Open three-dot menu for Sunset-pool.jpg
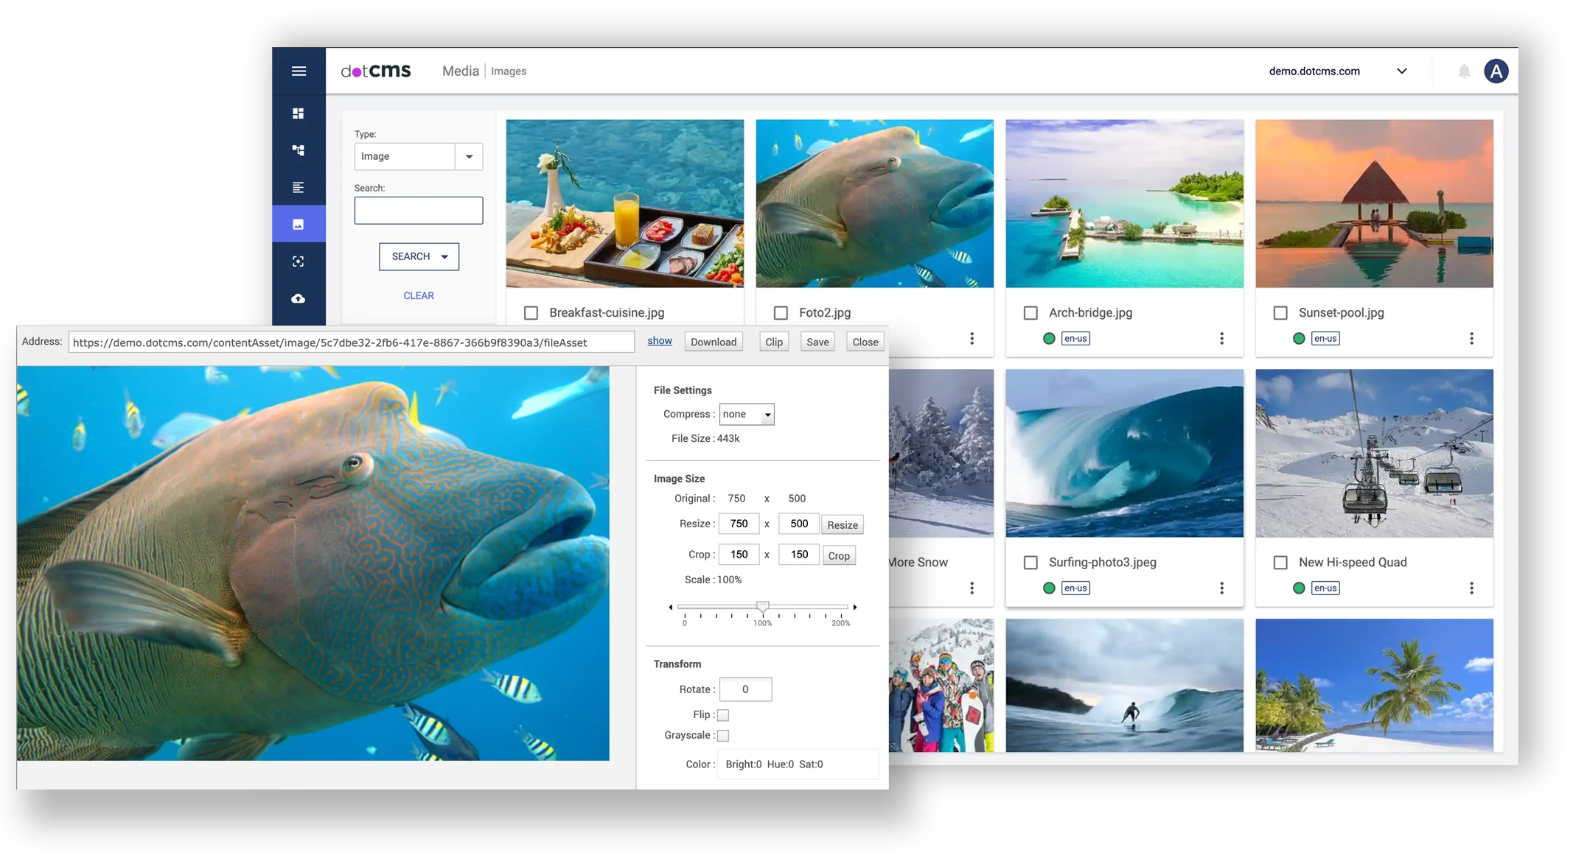 (x=1471, y=338)
